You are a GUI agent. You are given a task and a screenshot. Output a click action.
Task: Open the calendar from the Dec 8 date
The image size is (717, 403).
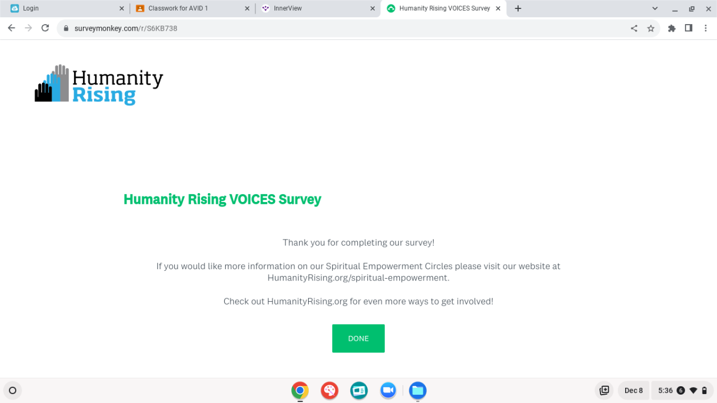point(634,390)
